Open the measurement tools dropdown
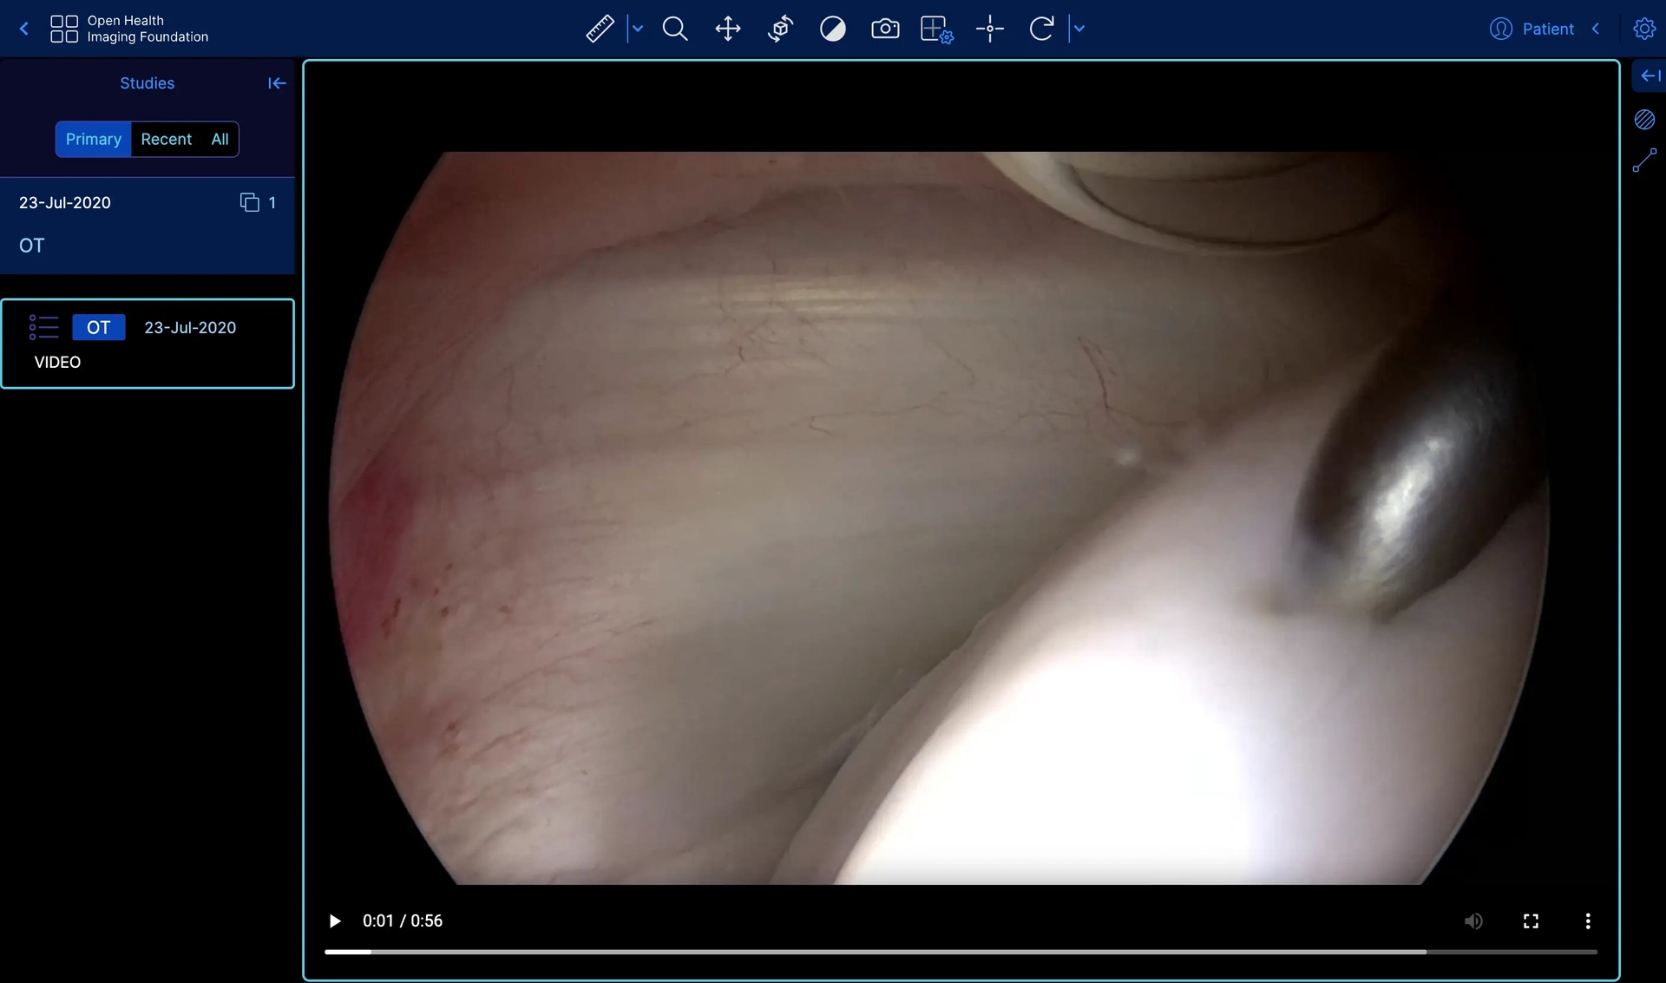1666x983 pixels. (638, 29)
